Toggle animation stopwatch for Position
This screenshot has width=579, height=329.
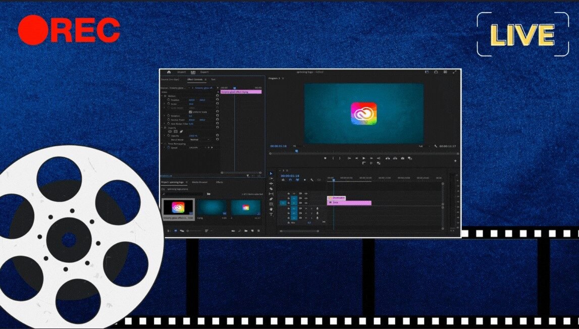169,100
